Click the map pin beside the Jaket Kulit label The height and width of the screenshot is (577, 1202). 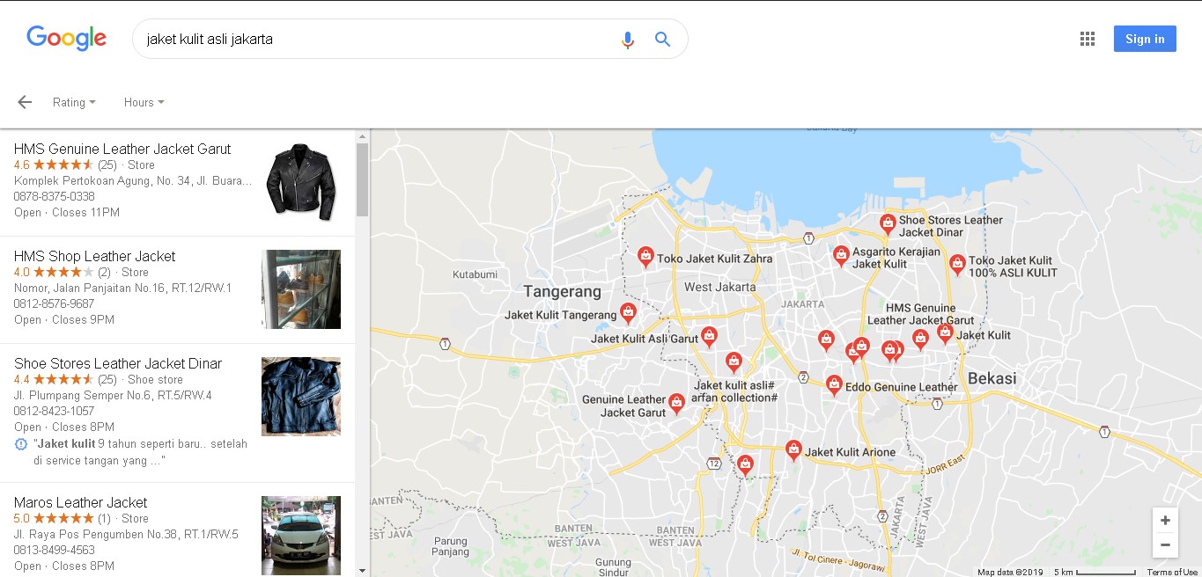(945, 332)
